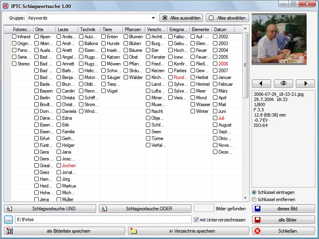319x239 pixels.
Task: Check the Infrarot keyword checkbox
Action: tap(14, 37)
